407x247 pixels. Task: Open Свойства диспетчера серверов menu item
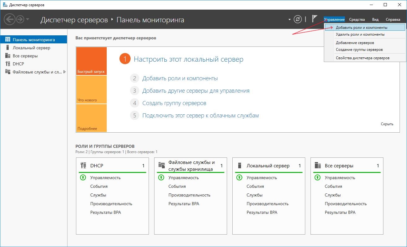tap(363, 58)
